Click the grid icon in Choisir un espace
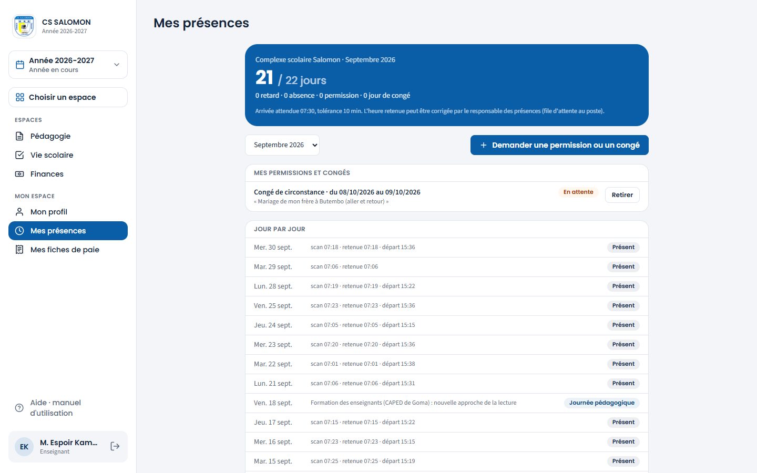This screenshot has width=757, height=473. [20, 97]
